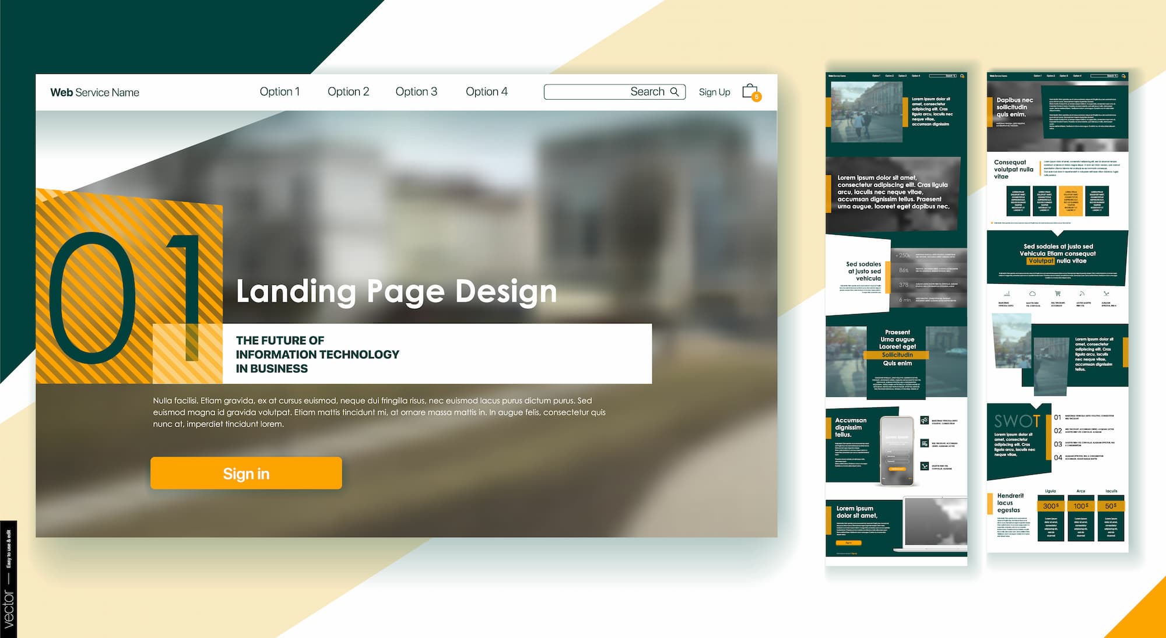Viewport: 1166px width, 638px height.
Task: Expand Option 4 navigation dropdown
Action: (x=485, y=92)
